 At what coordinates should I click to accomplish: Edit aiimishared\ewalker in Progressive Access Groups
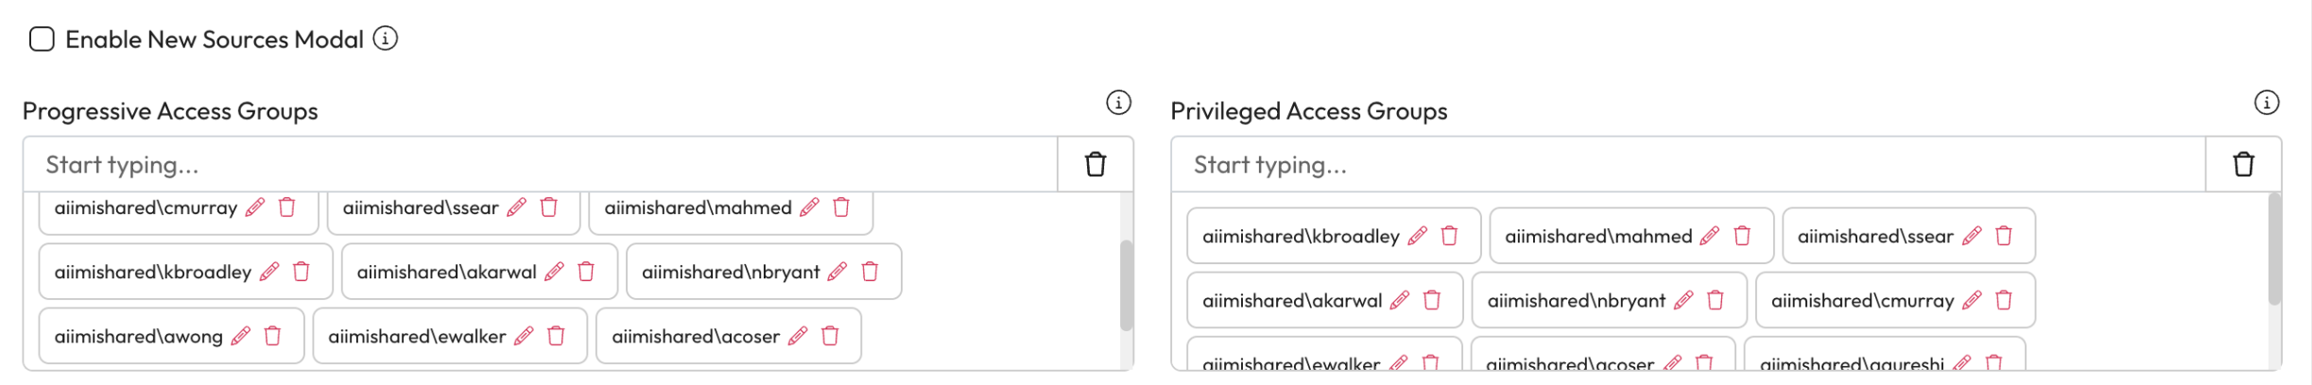524,336
